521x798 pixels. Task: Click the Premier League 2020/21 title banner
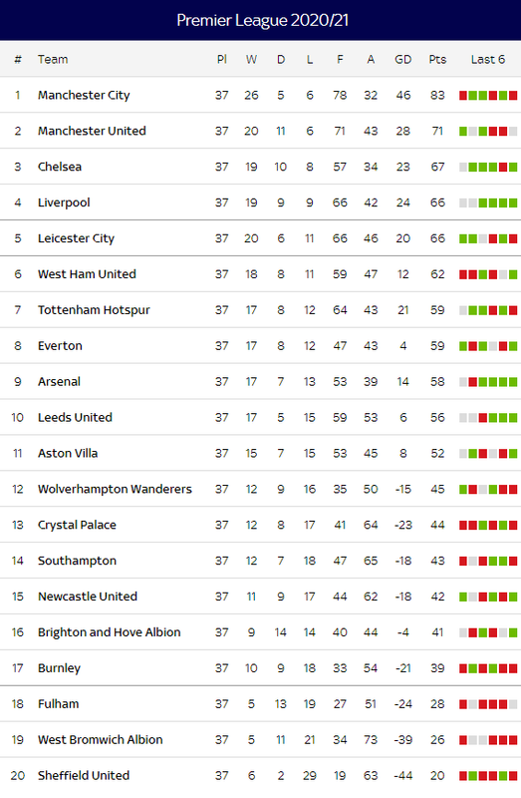(x=260, y=20)
